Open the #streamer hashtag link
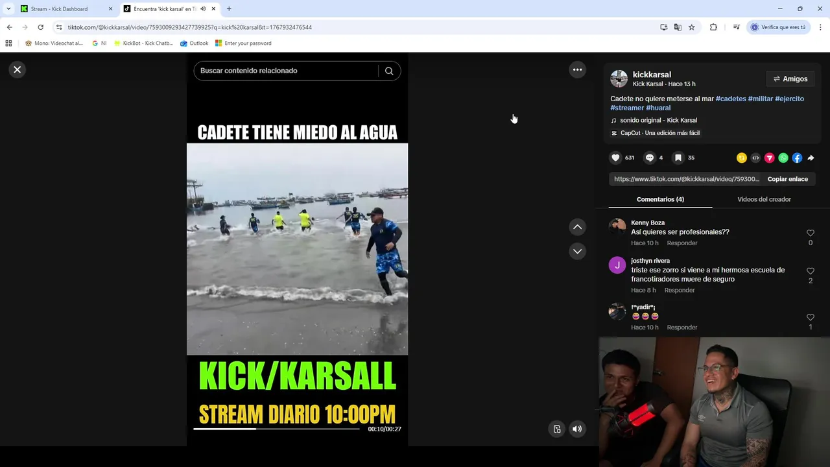The width and height of the screenshot is (830, 467). point(627,108)
